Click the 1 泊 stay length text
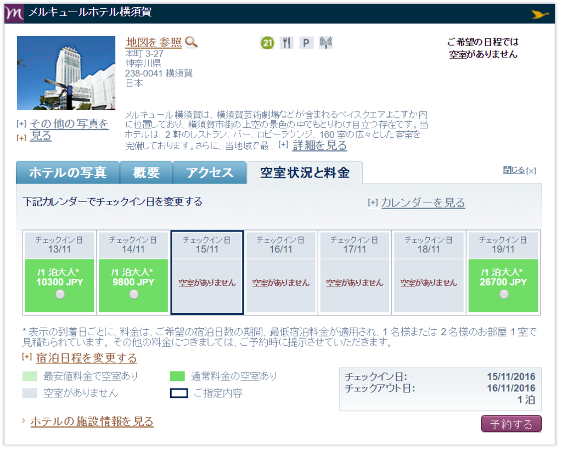 [526, 400]
